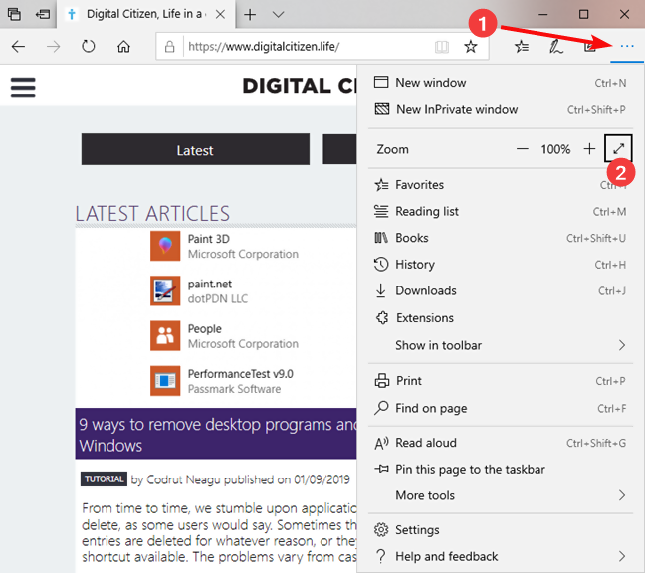The width and height of the screenshot is (645, 573).
Task: Click author name Codrut Neagu
Action: pyautogui.click(x=183, y=479)
